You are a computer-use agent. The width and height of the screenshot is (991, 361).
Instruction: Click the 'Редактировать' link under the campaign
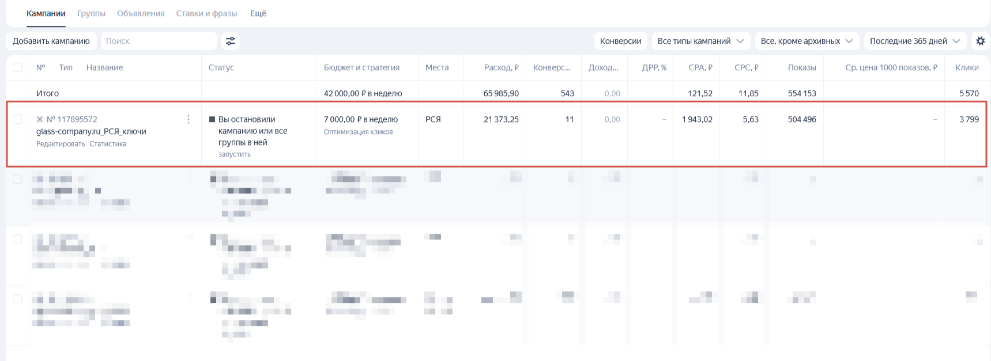tap(61, 144)
